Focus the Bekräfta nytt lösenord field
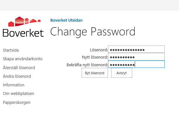The image size is (179, 129). (136, 64)
